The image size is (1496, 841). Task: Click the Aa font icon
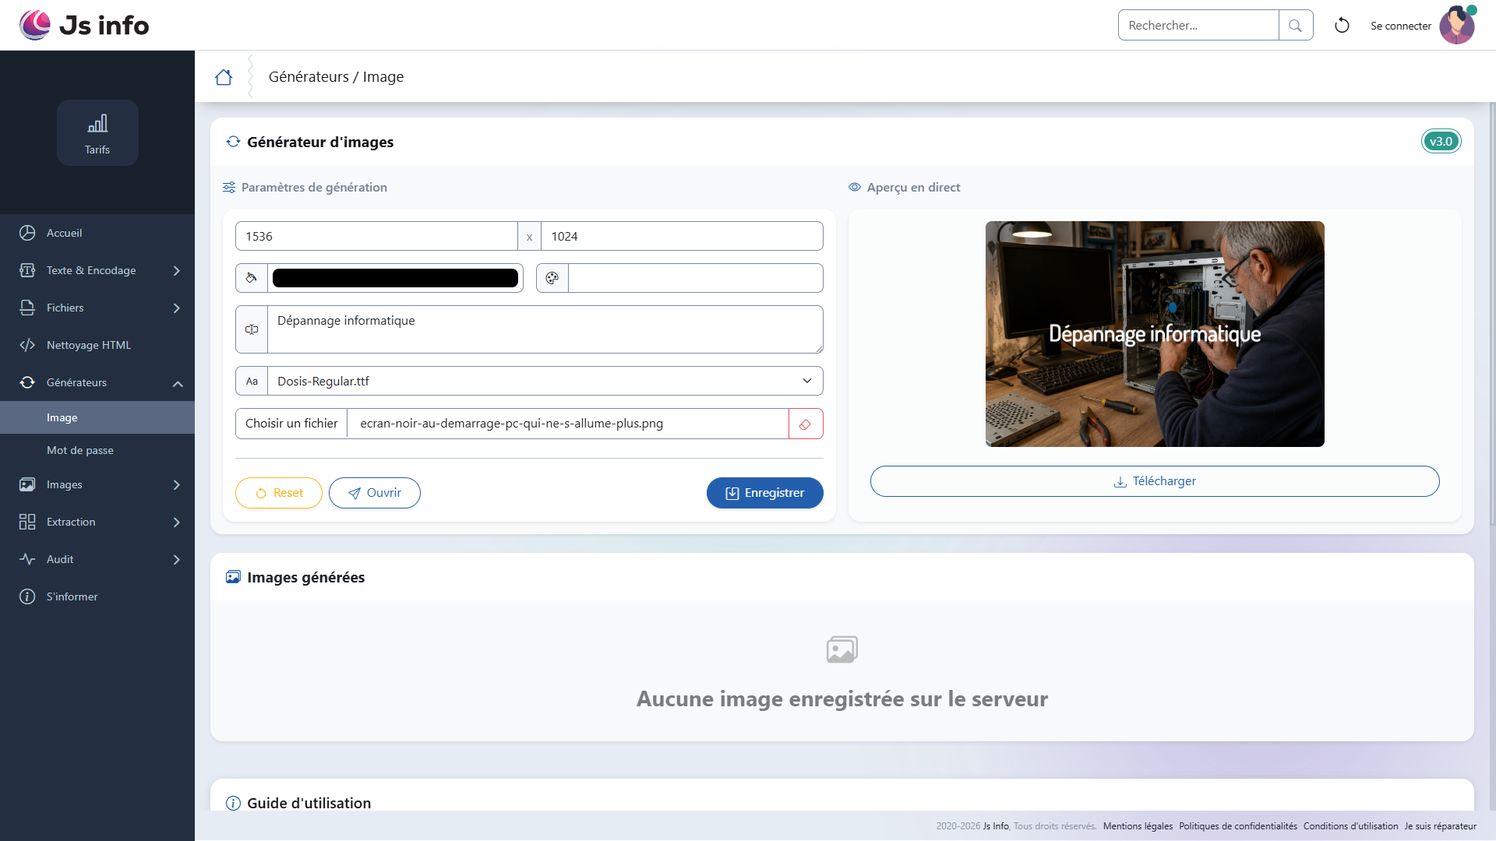252,381
